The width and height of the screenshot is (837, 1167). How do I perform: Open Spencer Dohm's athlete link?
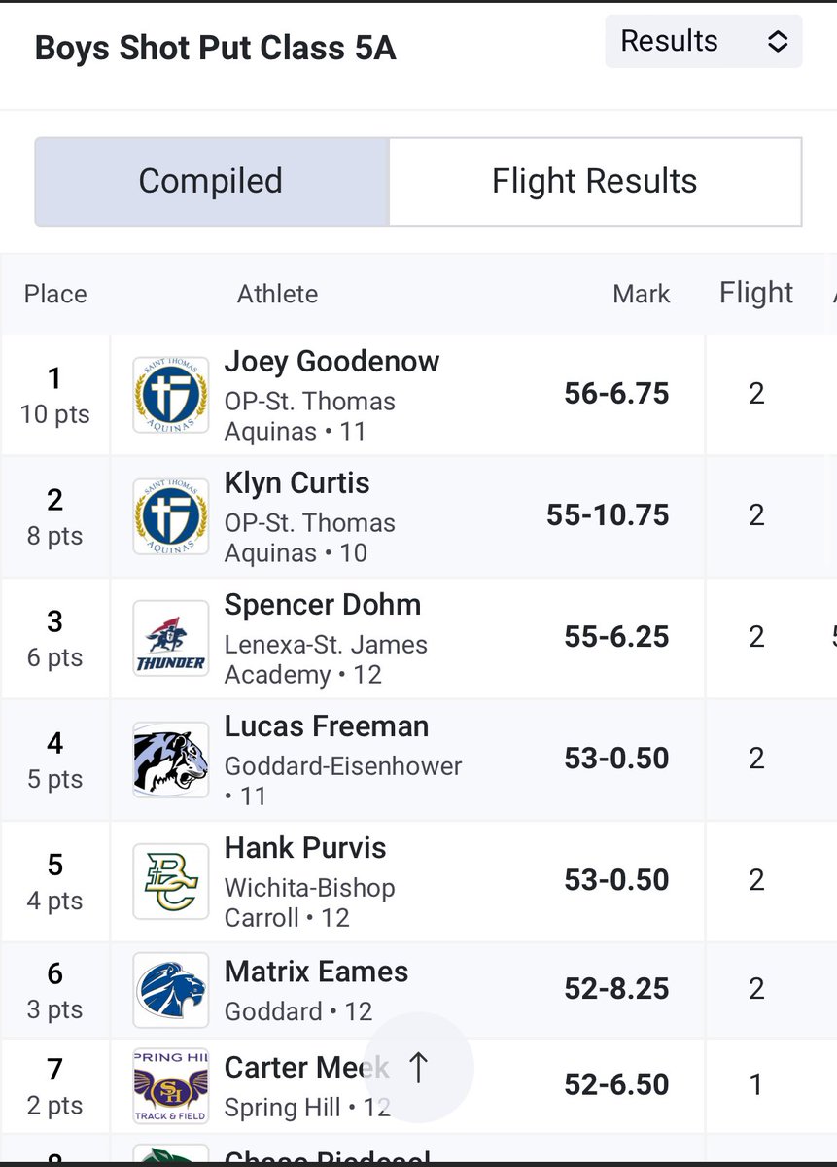point(322,605)
